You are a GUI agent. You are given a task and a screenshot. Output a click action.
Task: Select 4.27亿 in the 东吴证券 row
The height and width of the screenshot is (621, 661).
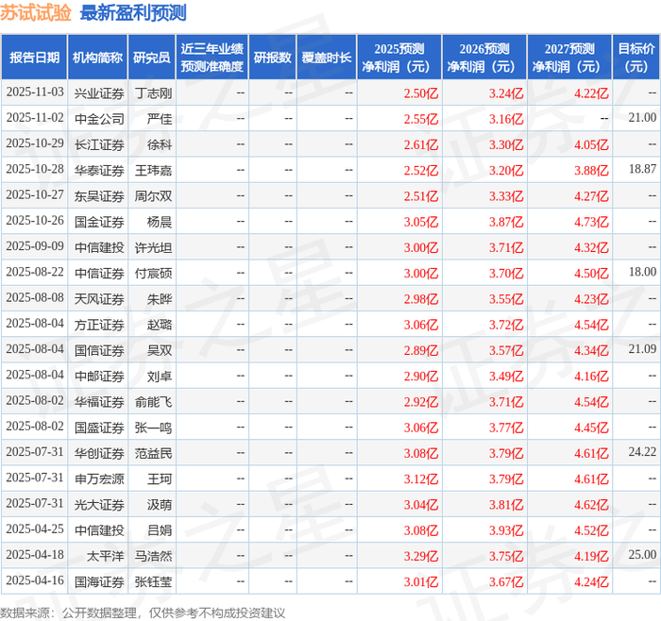pyautogui.click(x=591, y=196)
